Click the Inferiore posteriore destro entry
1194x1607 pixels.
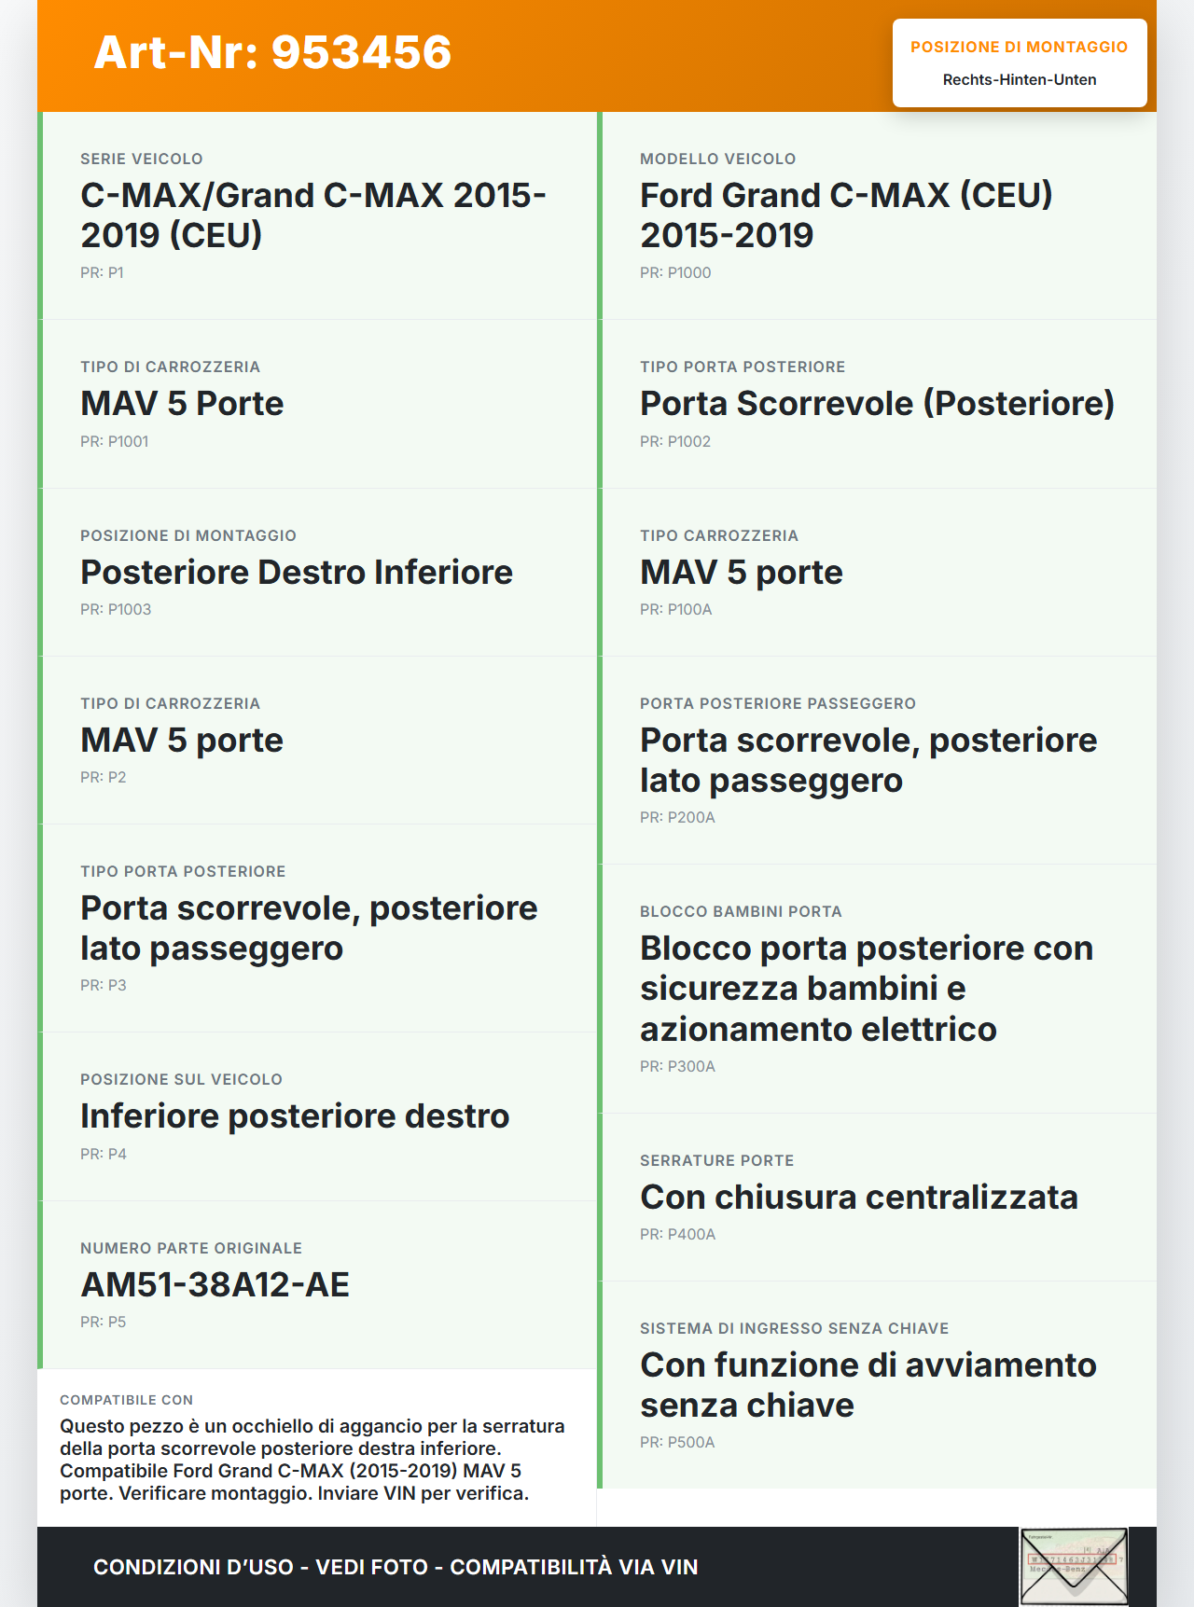(317, 1116)
